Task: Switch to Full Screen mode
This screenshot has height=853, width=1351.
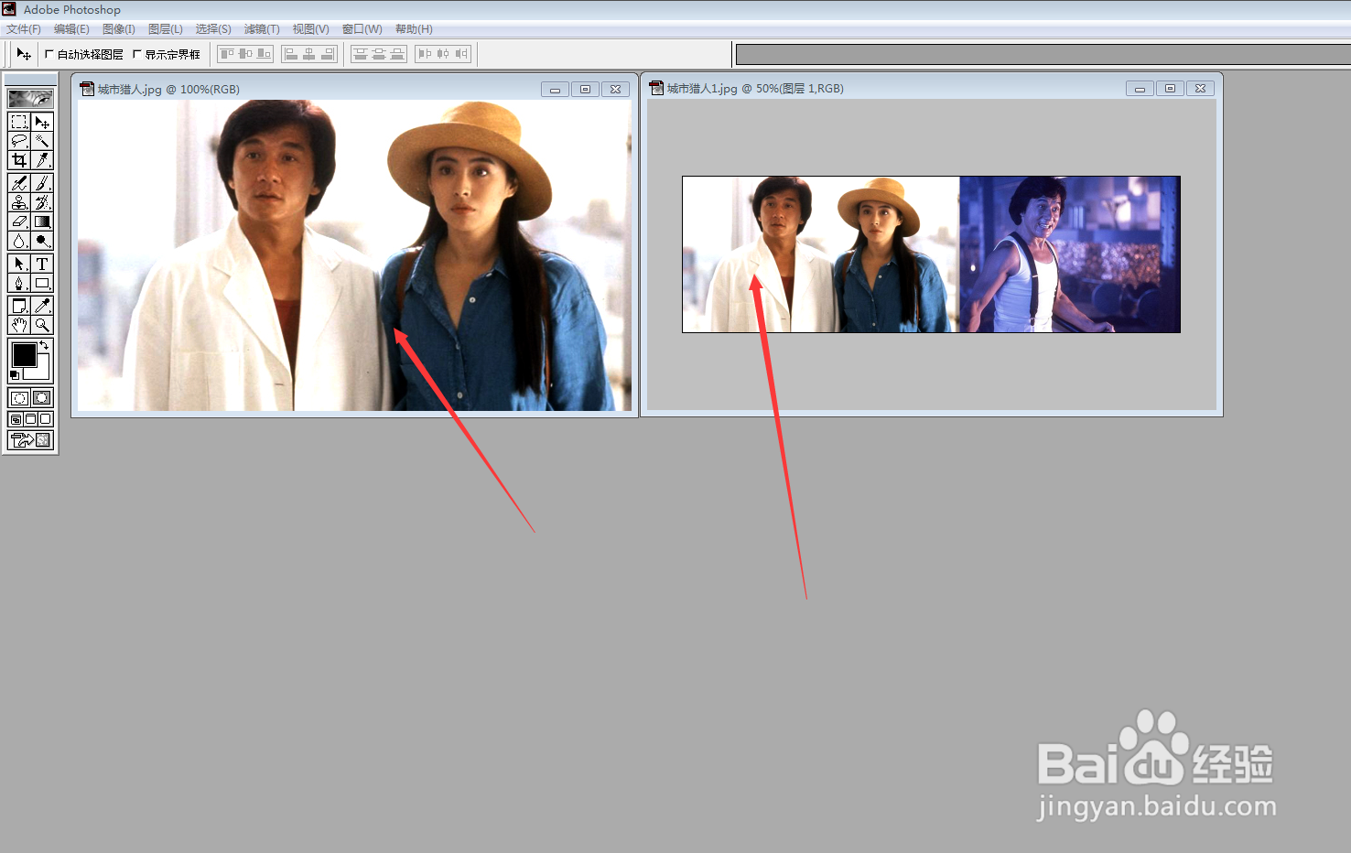Action: point(45,419)
